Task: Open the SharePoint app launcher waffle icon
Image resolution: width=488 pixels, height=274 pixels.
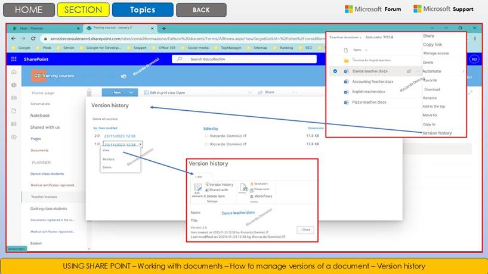Action: [14, 59]
